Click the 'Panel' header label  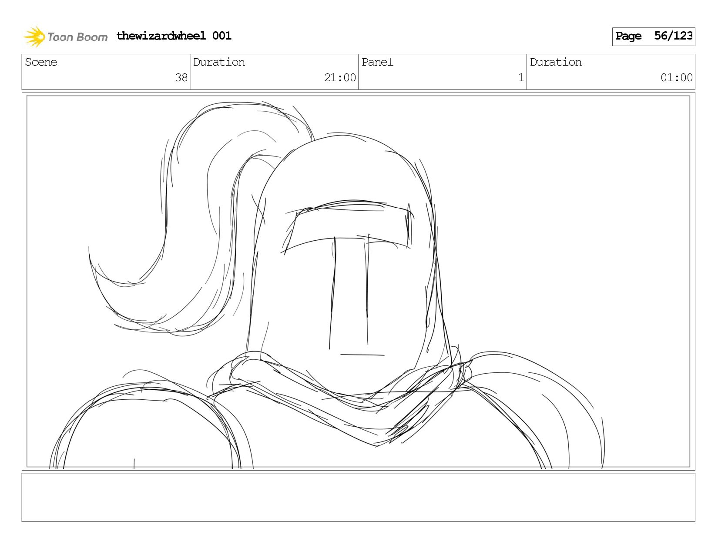377,62
